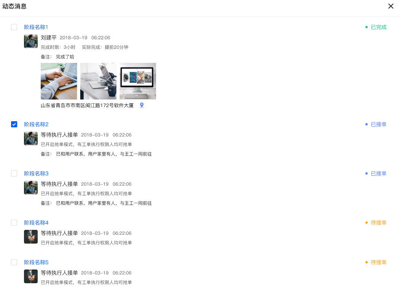Viewport: 400px width, 300px height.
Task: Open the laptop and camera lens photo
Action: 98,81
